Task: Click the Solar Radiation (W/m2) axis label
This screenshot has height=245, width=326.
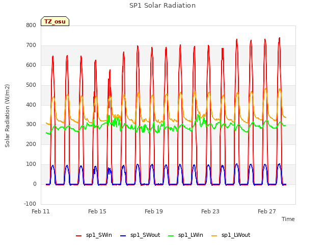Action: click(x=7, y=116)
